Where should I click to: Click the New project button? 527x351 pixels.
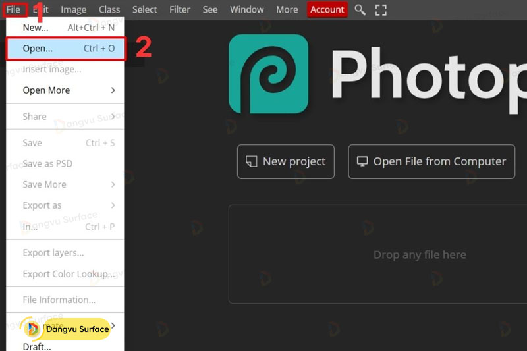pyautogui.click(x=286, y=161)
